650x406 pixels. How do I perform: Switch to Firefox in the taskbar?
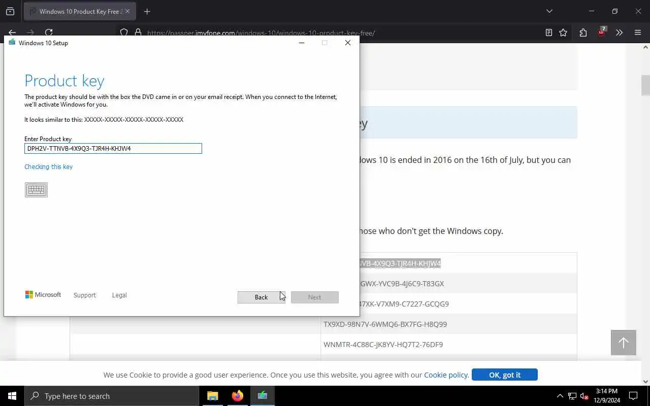[237, 396]
